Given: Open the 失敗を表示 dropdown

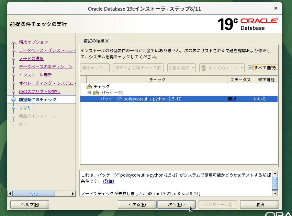Looking at the screenshot, I should (181, 68).
